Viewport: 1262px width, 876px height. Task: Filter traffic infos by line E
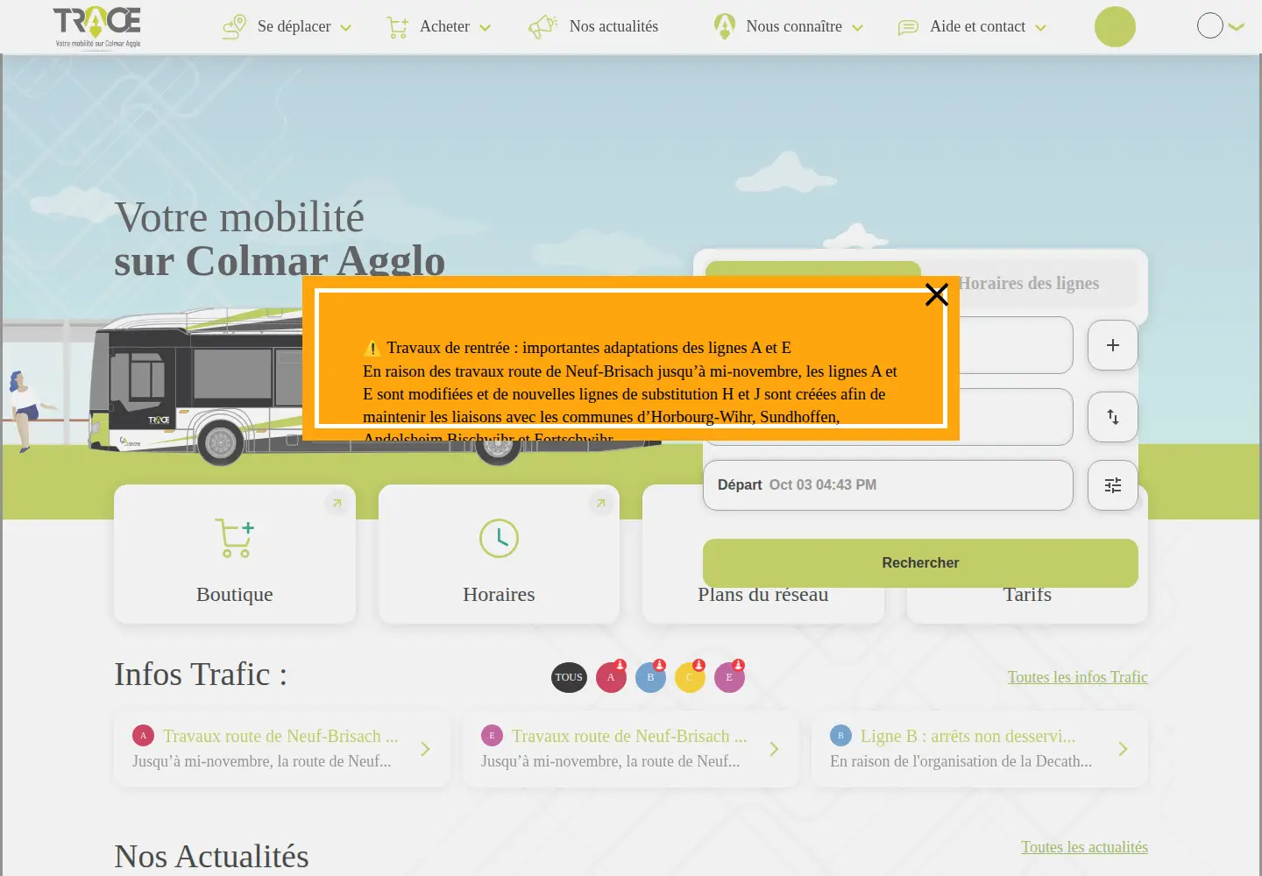(x=729, y=677)
